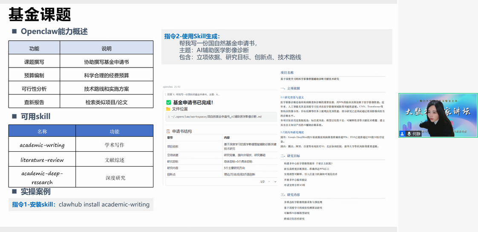This screenshot has height=232, width=478.
Task: Open the quoted reply message starting with 回复
Action: [x=194, y=94]
